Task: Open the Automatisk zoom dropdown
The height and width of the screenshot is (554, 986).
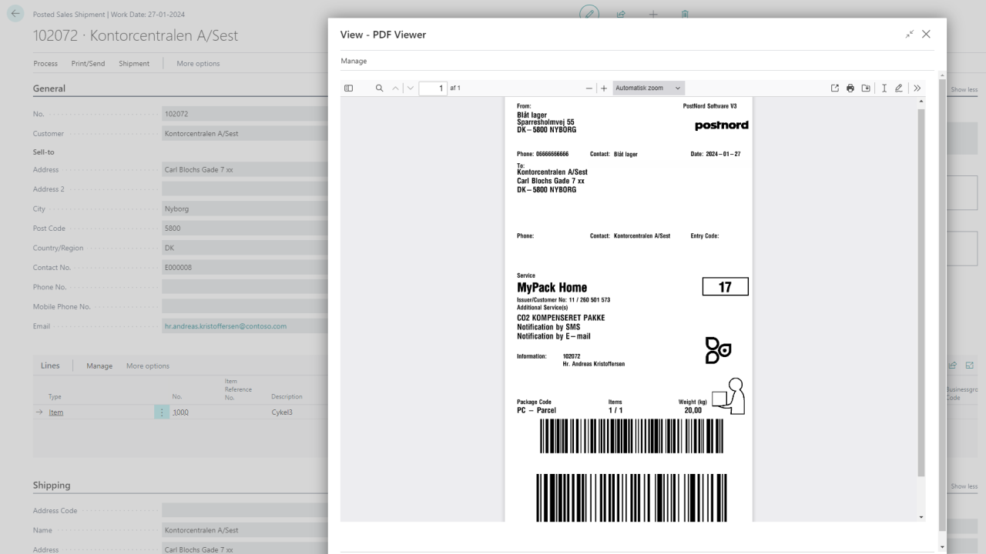Action: [x=648, y=88]
